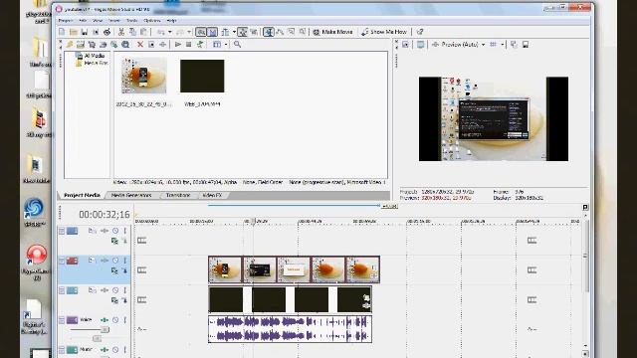The height and width of the screenshot is (358, 637).
Task: Click the Paste clipboard icon
Action: coord(143,32)
